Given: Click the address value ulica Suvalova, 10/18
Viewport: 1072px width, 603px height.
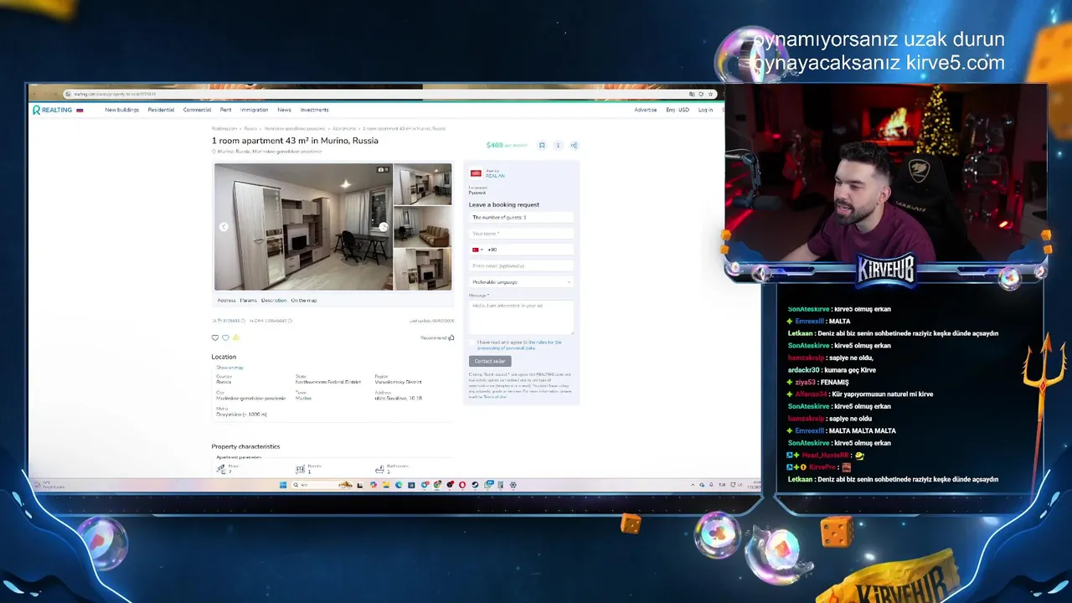Looking at the screenshot, I should click(398, 398).
